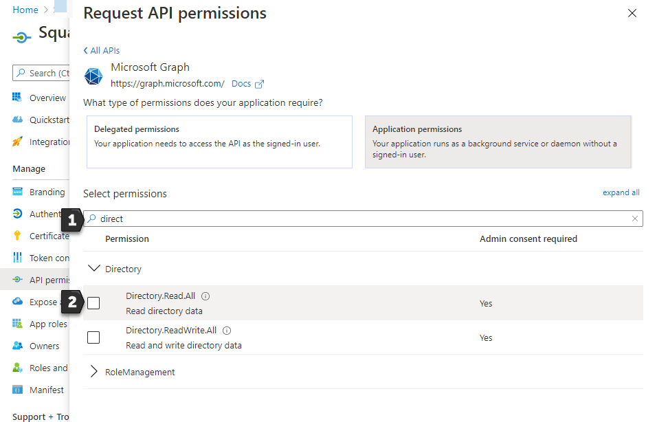Click Admin consent required column header
The width and height of the screenshot is (657, 422).
click(x=528, y=239)
